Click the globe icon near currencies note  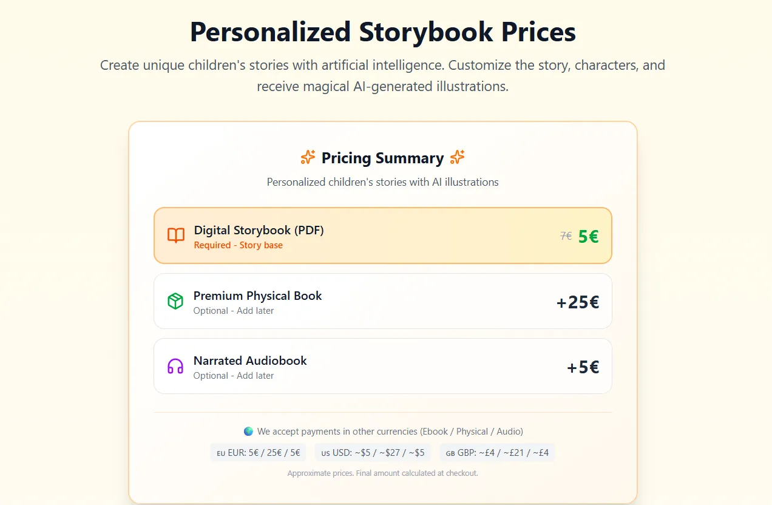click(x=248, y=432)
